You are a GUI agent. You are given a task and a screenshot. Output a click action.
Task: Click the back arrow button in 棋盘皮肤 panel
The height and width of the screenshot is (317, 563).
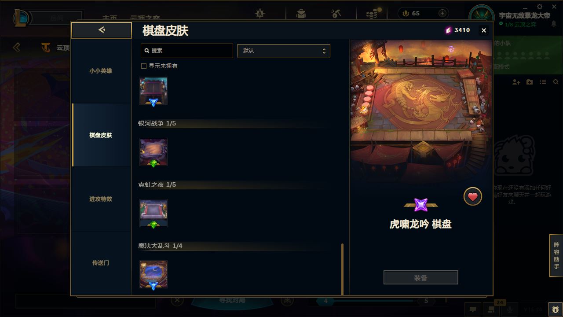102,30
